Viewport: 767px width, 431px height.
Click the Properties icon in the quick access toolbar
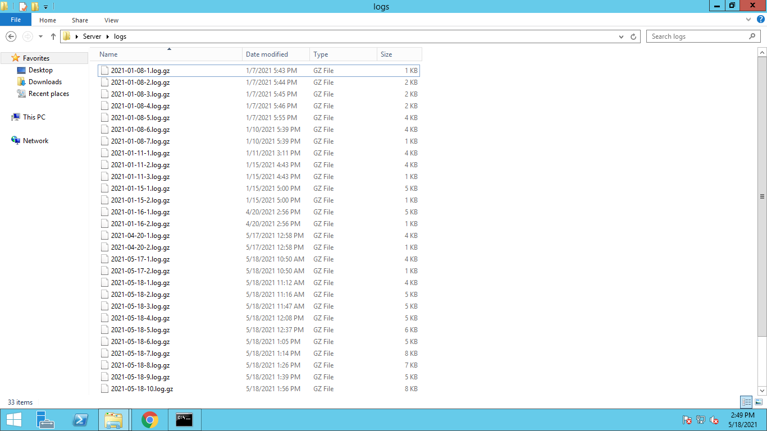tap(23, 7)
